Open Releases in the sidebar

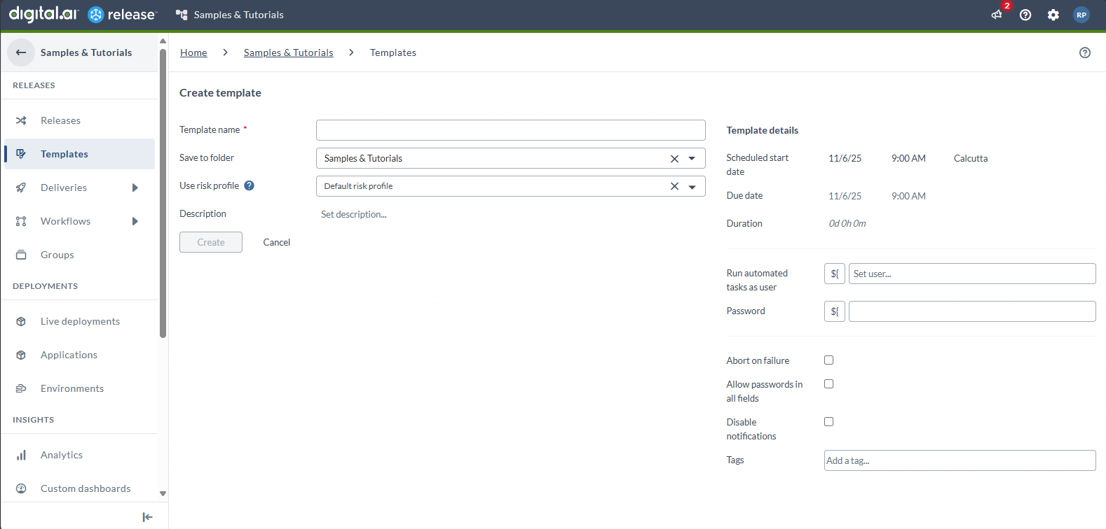(60, 120)
